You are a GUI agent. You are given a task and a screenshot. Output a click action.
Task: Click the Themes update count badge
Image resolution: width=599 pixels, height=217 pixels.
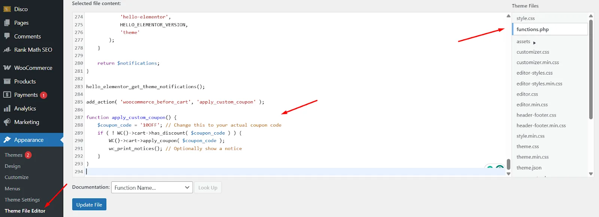point(28,155)
